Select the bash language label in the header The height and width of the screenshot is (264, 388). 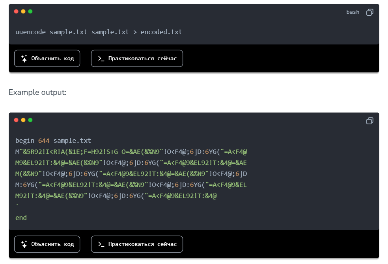(353, 12)
